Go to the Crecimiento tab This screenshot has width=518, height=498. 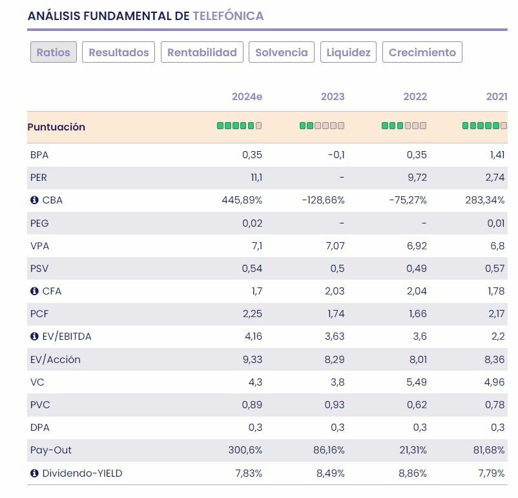click(x=422, y=52)
